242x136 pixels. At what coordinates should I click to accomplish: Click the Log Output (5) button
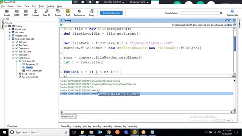coord(69,116)
